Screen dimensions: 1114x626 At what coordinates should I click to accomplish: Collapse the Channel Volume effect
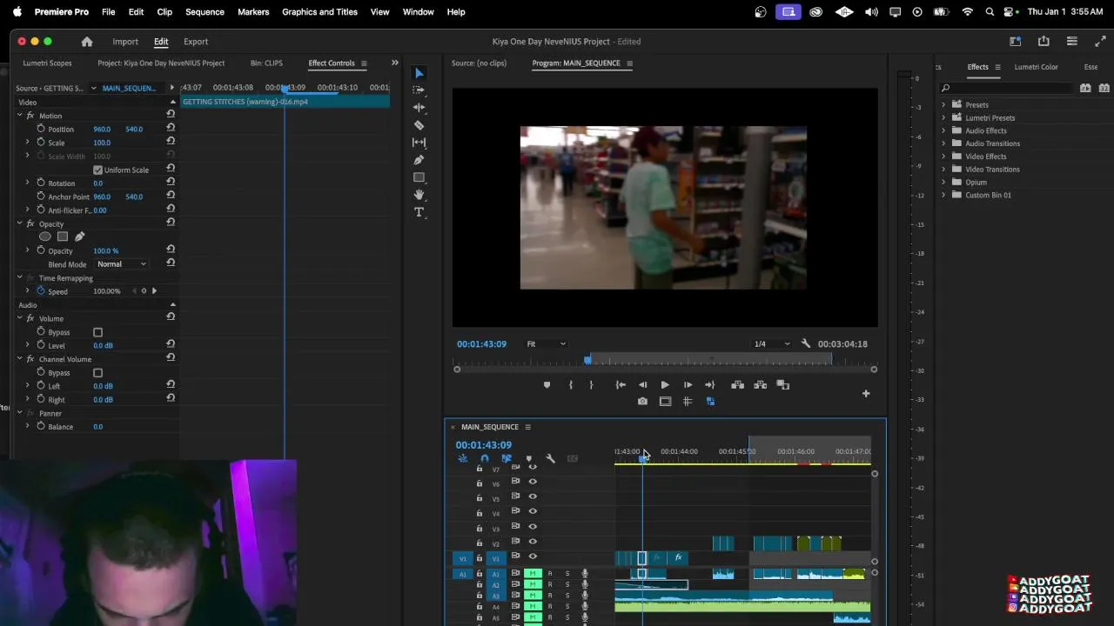[x=19, y=359]
